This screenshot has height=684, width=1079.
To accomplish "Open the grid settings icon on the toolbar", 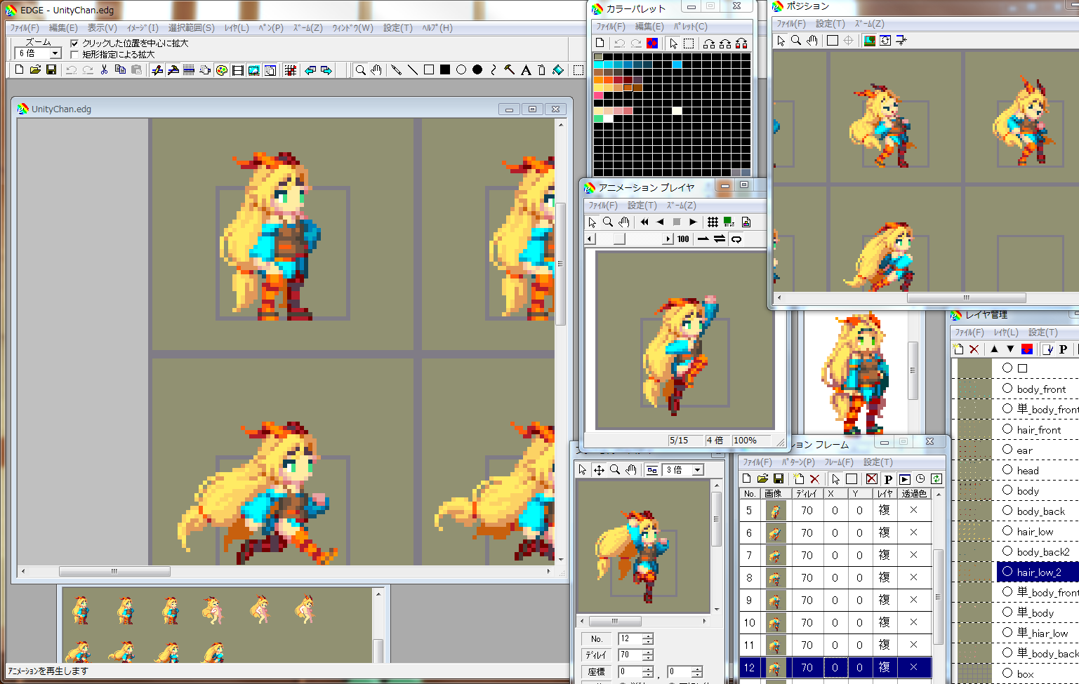I will pos(290,69).
